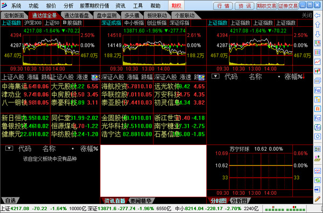Open the 分析 menu

point(68,6)
